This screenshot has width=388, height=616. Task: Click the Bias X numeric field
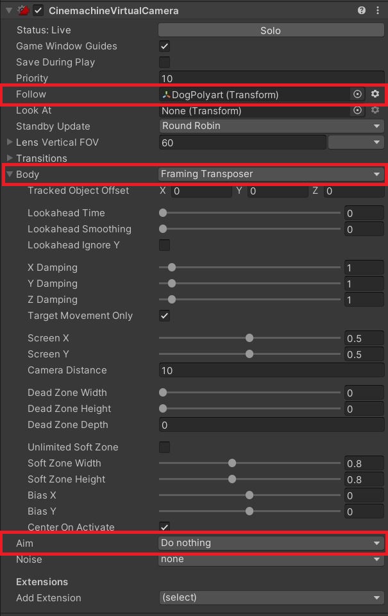click(364, 495)
